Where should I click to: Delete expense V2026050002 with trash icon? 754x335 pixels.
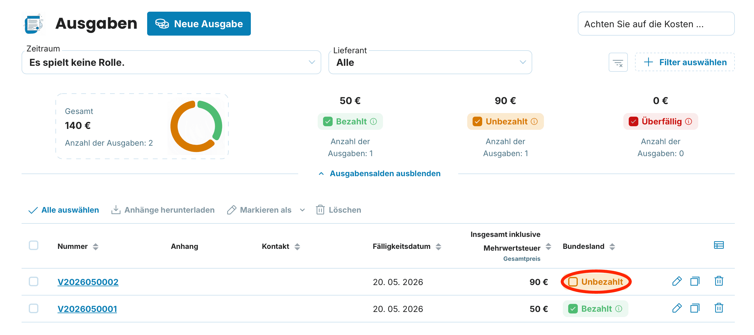[719, 281]
